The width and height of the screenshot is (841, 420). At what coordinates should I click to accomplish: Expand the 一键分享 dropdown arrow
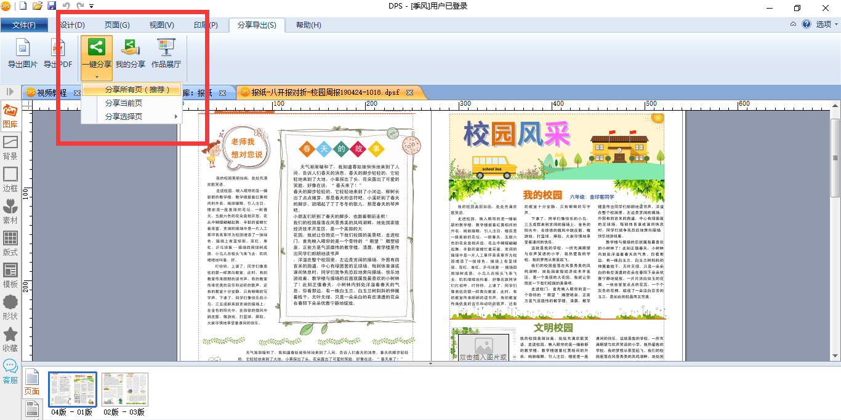pyautogui.click(x=97, y=76)
